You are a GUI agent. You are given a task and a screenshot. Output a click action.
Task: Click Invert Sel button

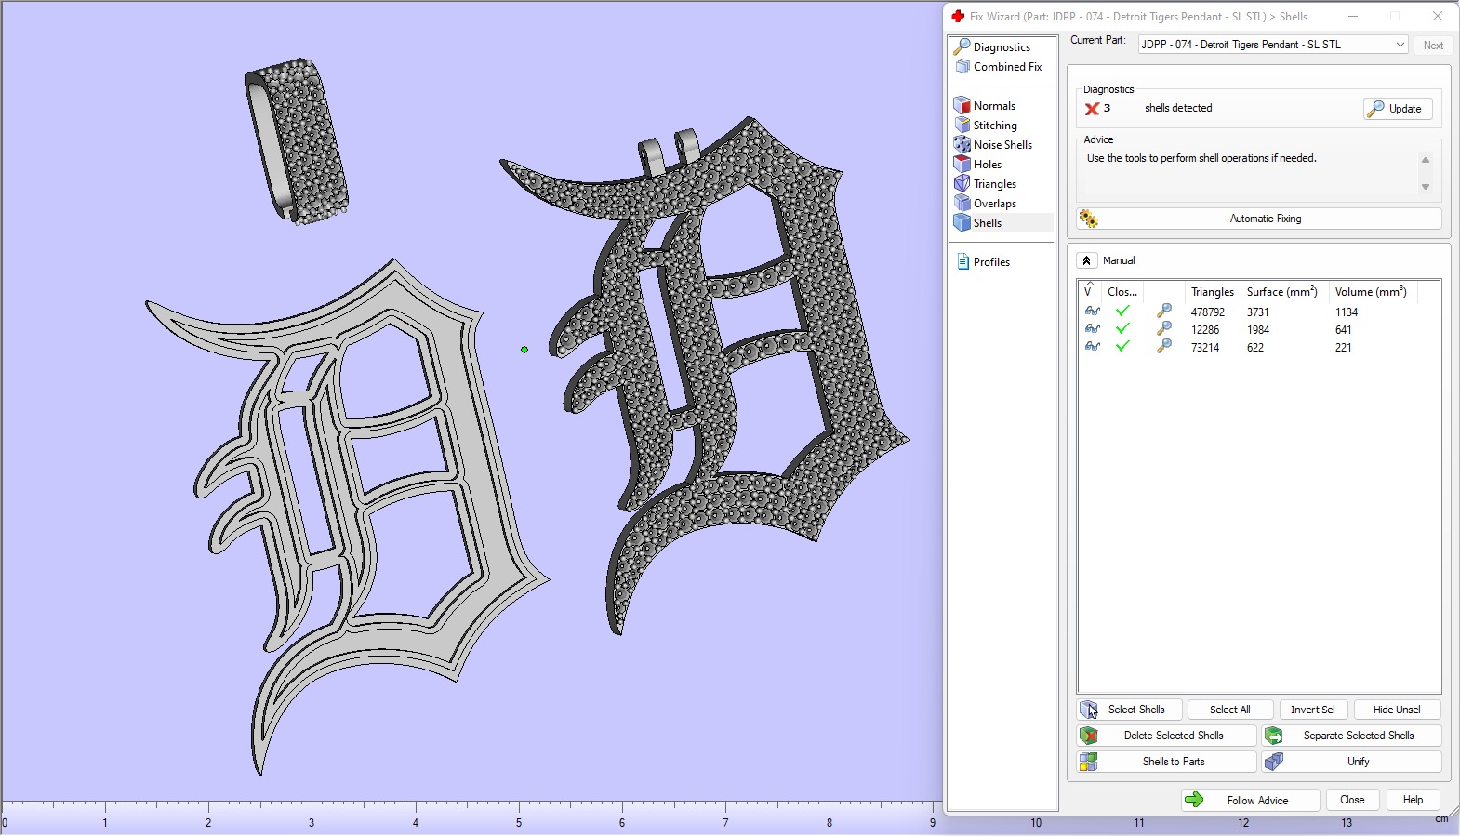[1312, 710]
